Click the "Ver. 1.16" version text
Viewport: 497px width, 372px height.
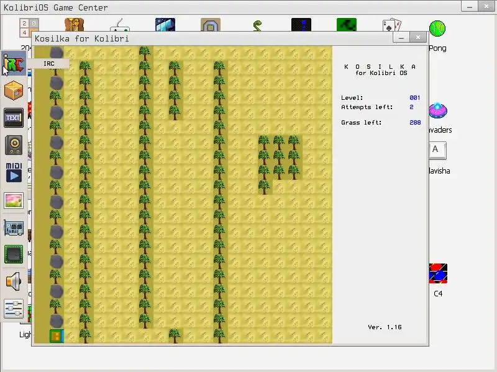tap(385, 327)
